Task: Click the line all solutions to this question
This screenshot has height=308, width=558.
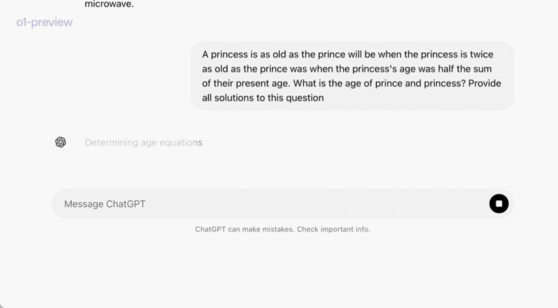Action: click(x=263, y=98)
